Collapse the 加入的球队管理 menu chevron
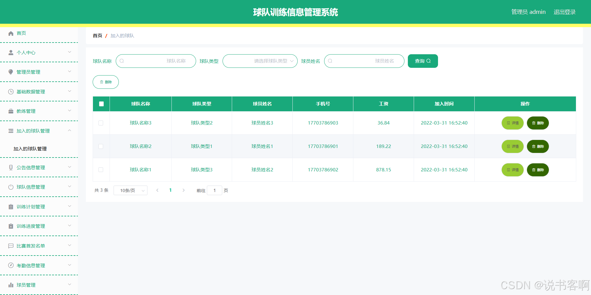Screen dimensions: 591x295 point(70,130)
